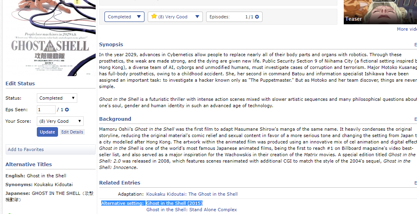The image size is (417, 214).
Task: Open the Your Score dropdown
Action: pyautogui.click(x=60, y=121)
